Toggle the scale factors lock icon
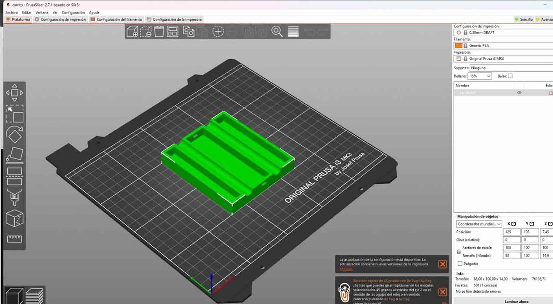 459,251
